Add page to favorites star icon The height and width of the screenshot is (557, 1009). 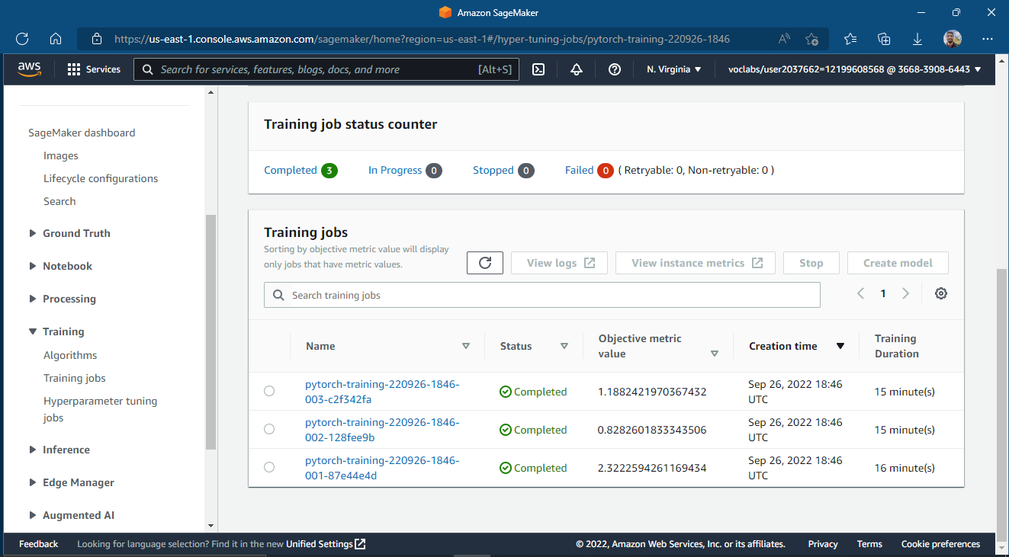811,39
